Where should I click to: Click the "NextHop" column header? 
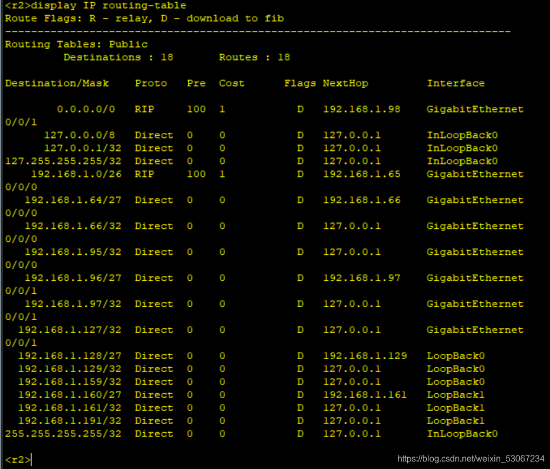346,83
